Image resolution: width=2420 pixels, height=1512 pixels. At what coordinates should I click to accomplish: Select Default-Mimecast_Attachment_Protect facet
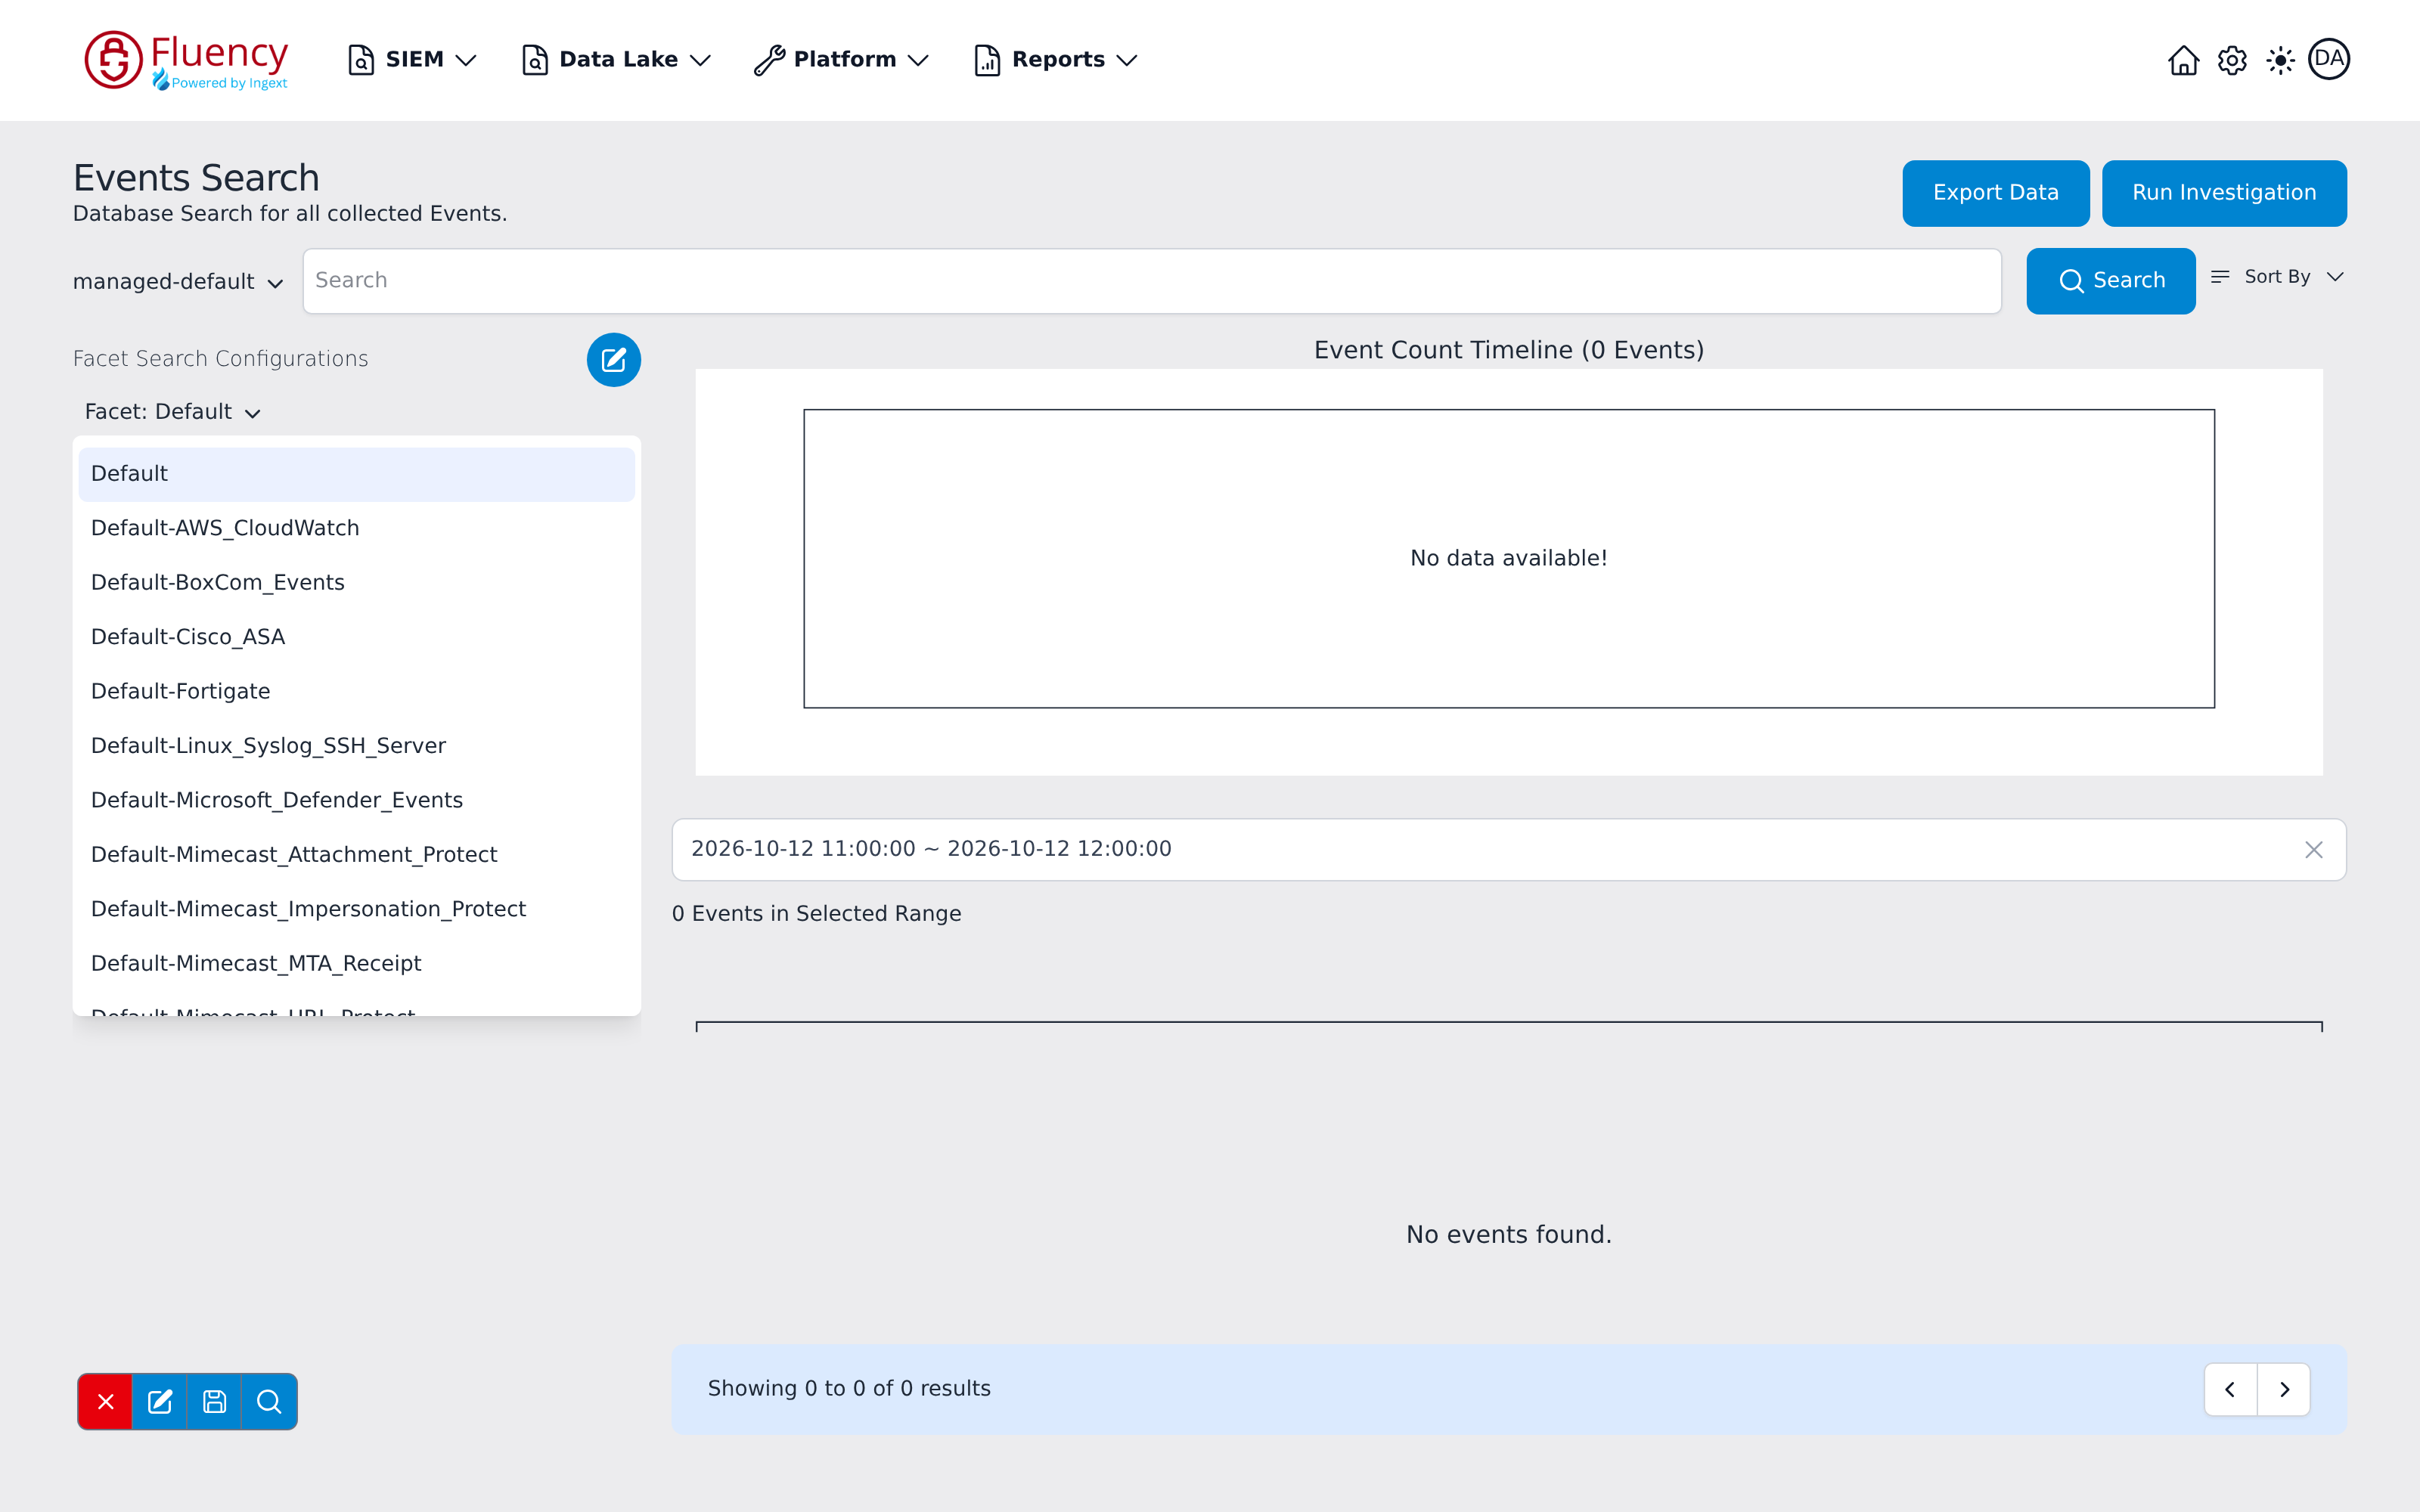[356, 855]
